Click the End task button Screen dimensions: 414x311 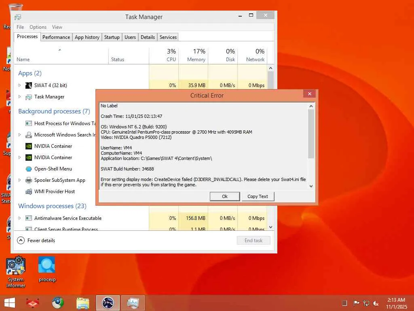coord(253,241)
